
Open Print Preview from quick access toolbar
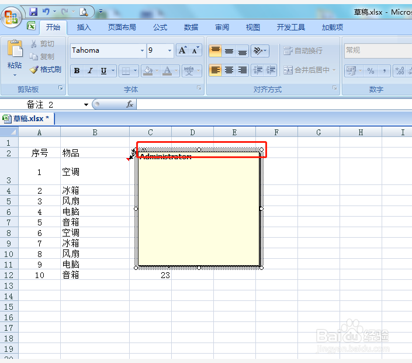coord(84,12)
